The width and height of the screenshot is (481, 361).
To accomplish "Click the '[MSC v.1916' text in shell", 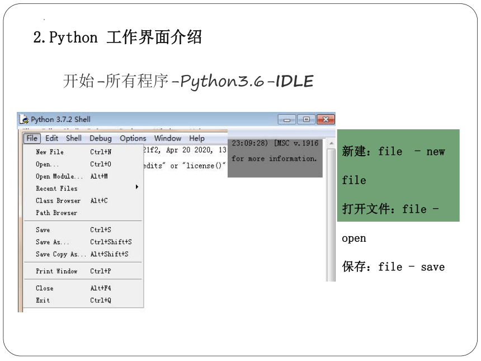I will coord(296,143).
